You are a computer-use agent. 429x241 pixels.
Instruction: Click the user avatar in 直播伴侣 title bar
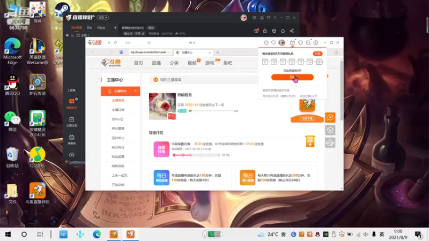243,18
